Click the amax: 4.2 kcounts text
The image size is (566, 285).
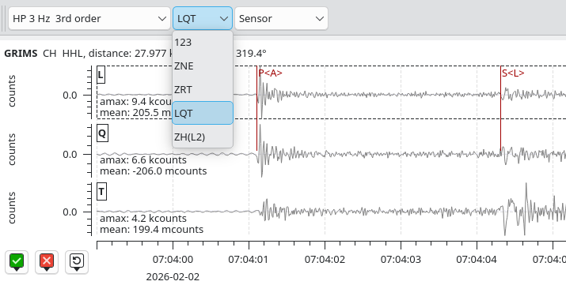143,219
